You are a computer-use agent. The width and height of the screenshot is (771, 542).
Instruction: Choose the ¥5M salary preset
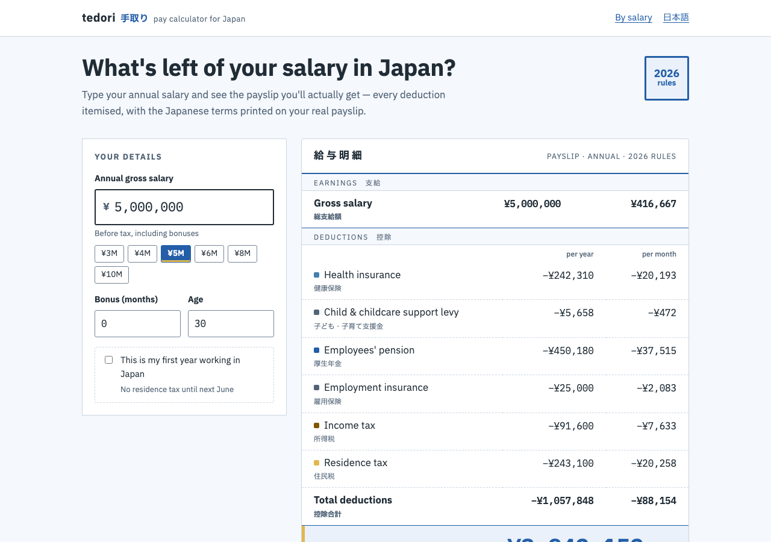tap(176, 254)
